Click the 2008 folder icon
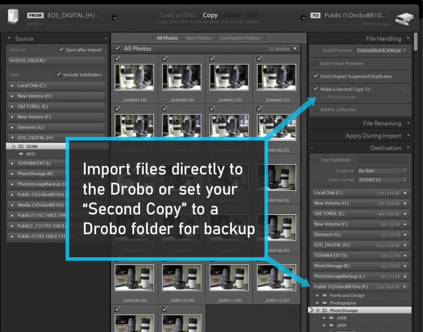Image resolution: width=423 pixels, height=332 pixels. (332, 318)
